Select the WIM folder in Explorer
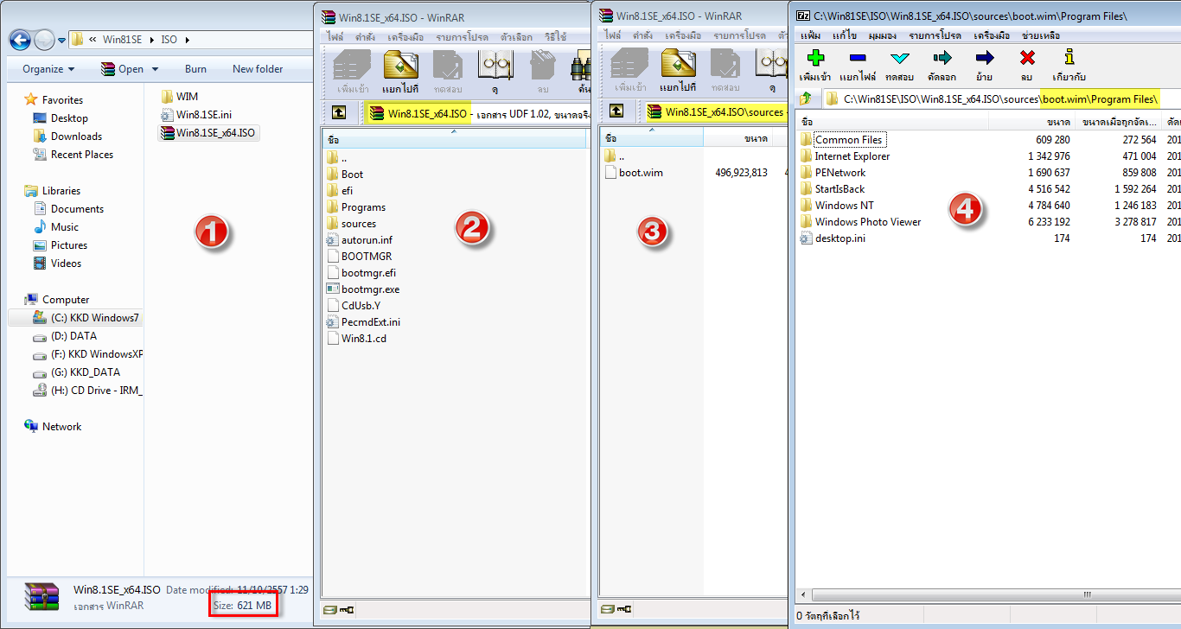This screenshot has width=1181, height=629. tap(187, 96)
